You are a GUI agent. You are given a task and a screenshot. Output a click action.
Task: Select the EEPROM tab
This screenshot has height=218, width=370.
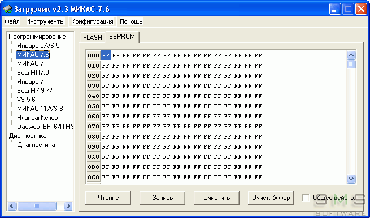click(122, 37)
